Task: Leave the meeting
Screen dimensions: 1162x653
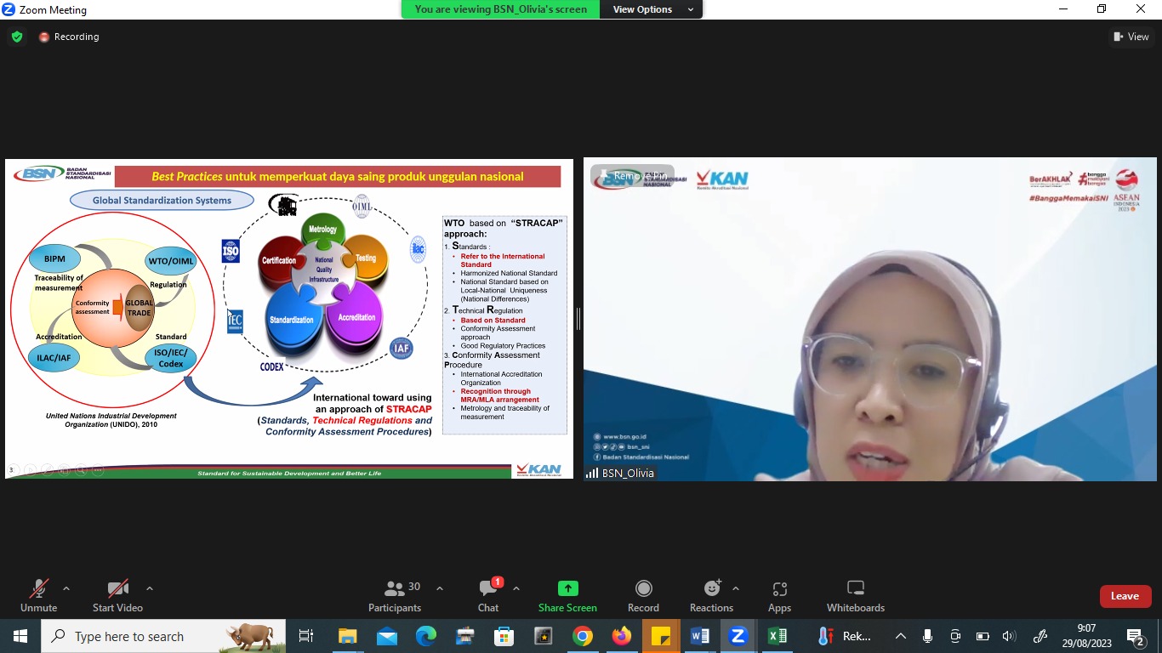Action: pos(1125,596)
